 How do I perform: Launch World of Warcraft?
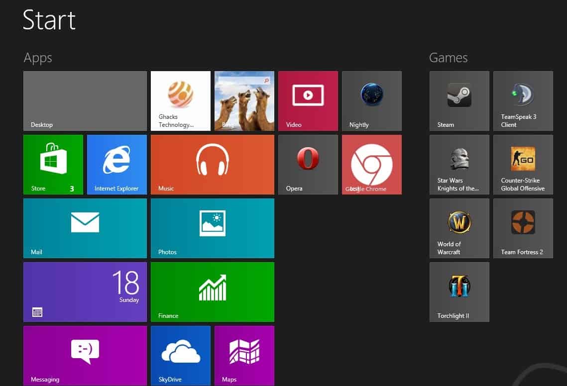coord(458,228)
